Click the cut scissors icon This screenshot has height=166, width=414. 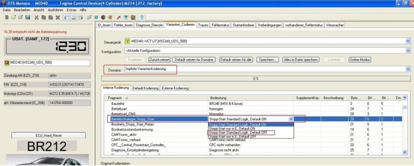(36, 18)
